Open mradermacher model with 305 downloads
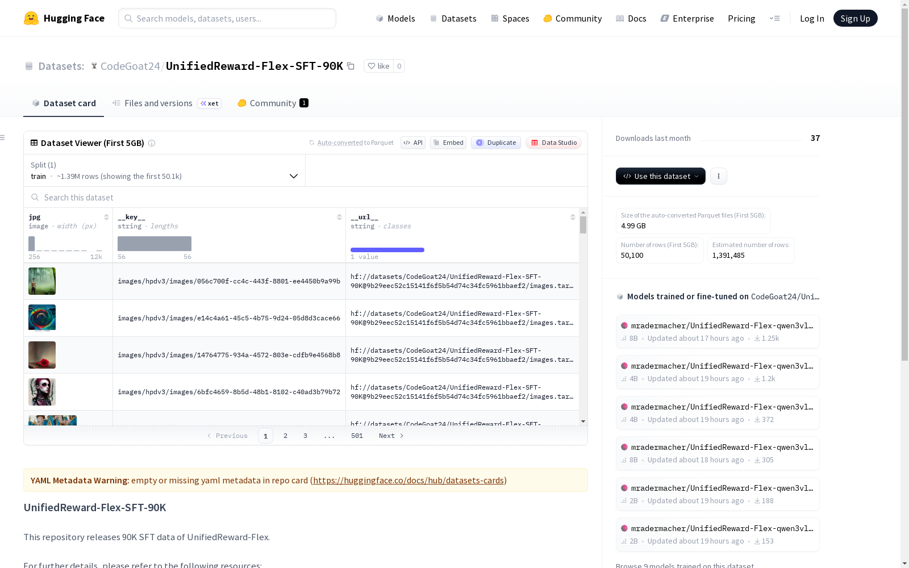 (718, 453)
